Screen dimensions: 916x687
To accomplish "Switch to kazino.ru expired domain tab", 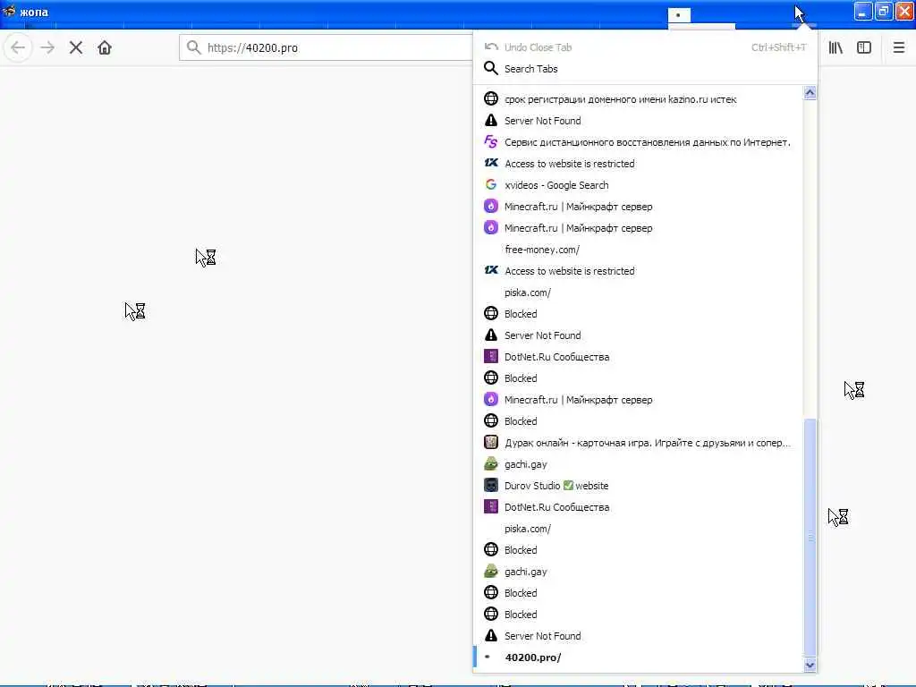I will [x=638, y=99].
